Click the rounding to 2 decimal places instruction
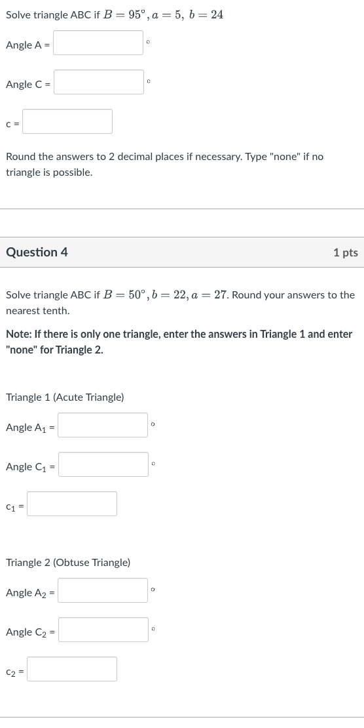The height and width of the screenshot is (728, 364). click(164, 165)
